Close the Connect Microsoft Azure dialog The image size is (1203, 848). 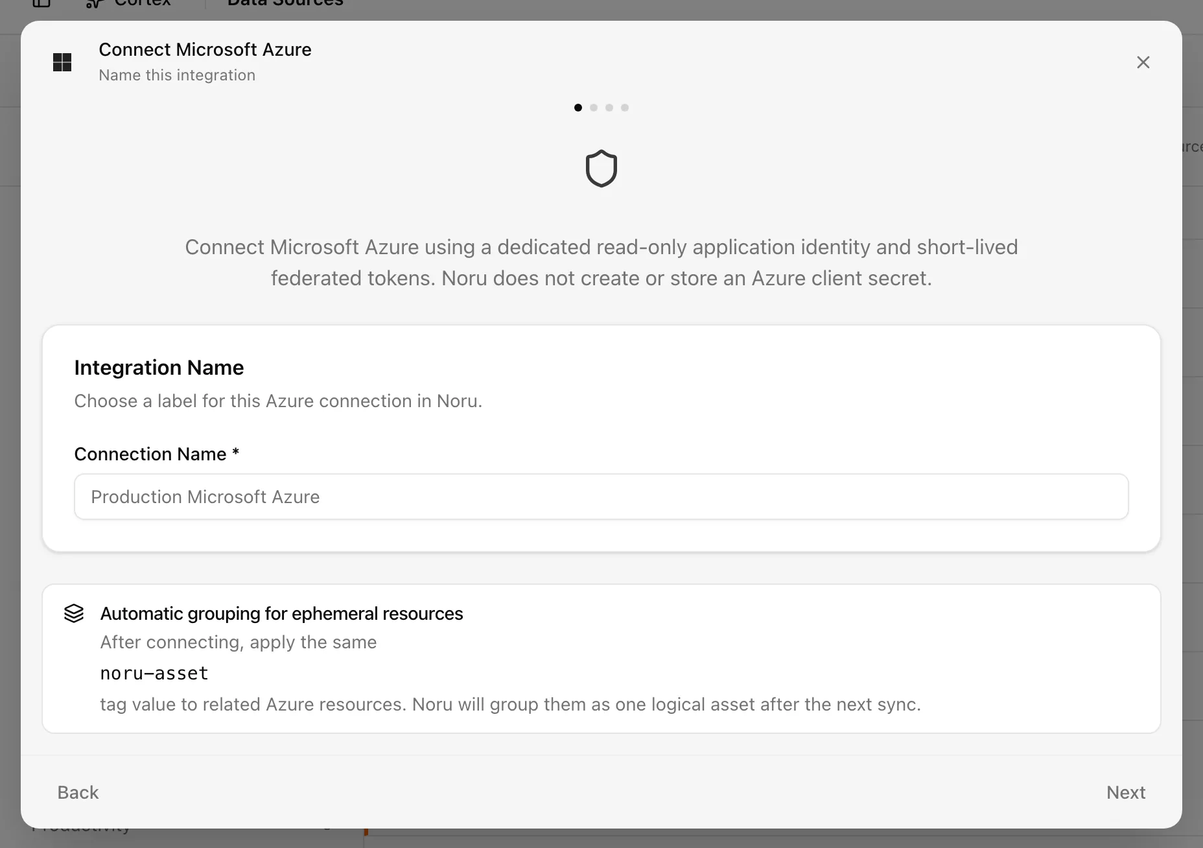pos(1143,62)
